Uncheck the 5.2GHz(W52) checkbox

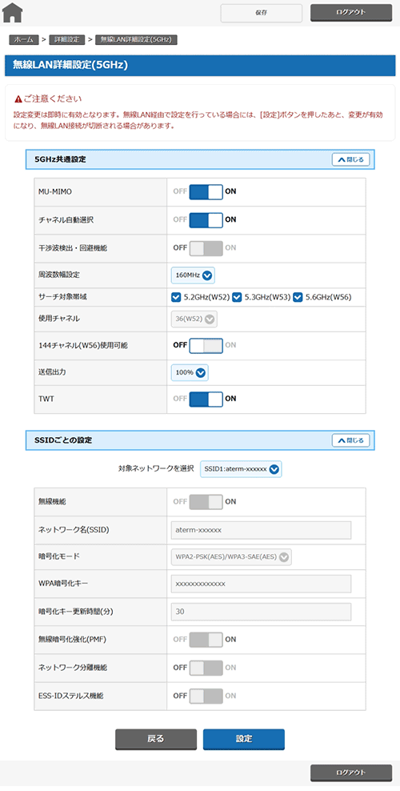tap(176, 297)
